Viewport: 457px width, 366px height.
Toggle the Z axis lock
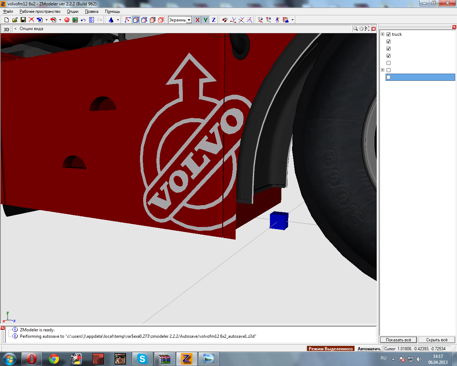click(x=214, y=20)
